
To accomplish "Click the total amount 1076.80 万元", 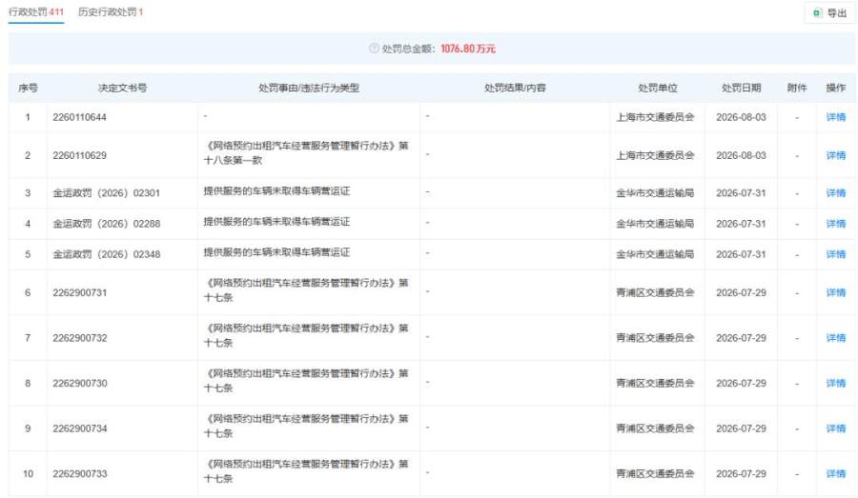I will pos(468,49).
